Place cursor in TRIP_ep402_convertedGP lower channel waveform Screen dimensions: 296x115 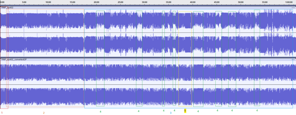pos(148,97)
